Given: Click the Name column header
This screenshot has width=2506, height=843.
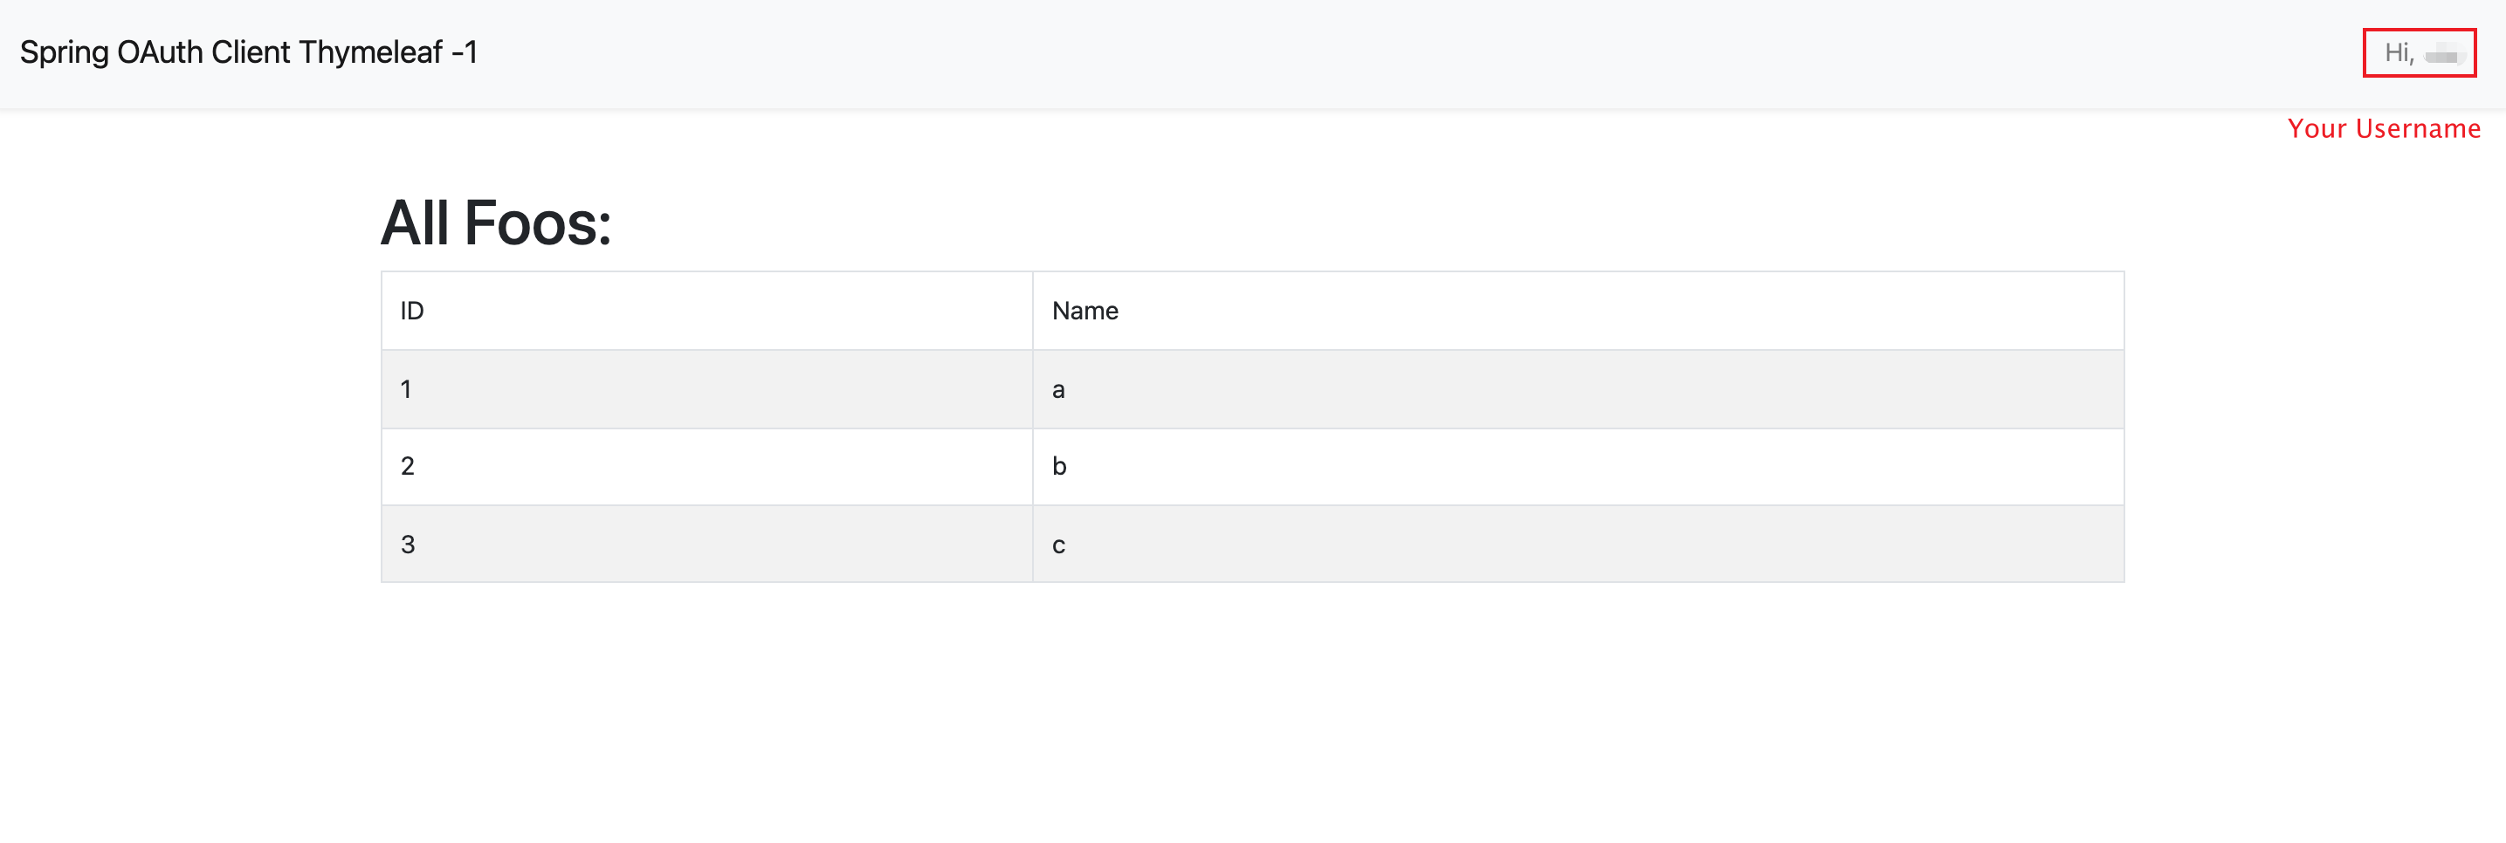Looking at the screenshot, I should 1084,310.
